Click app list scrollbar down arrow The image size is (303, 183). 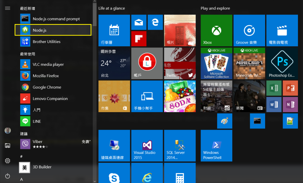tap(94, 182)
